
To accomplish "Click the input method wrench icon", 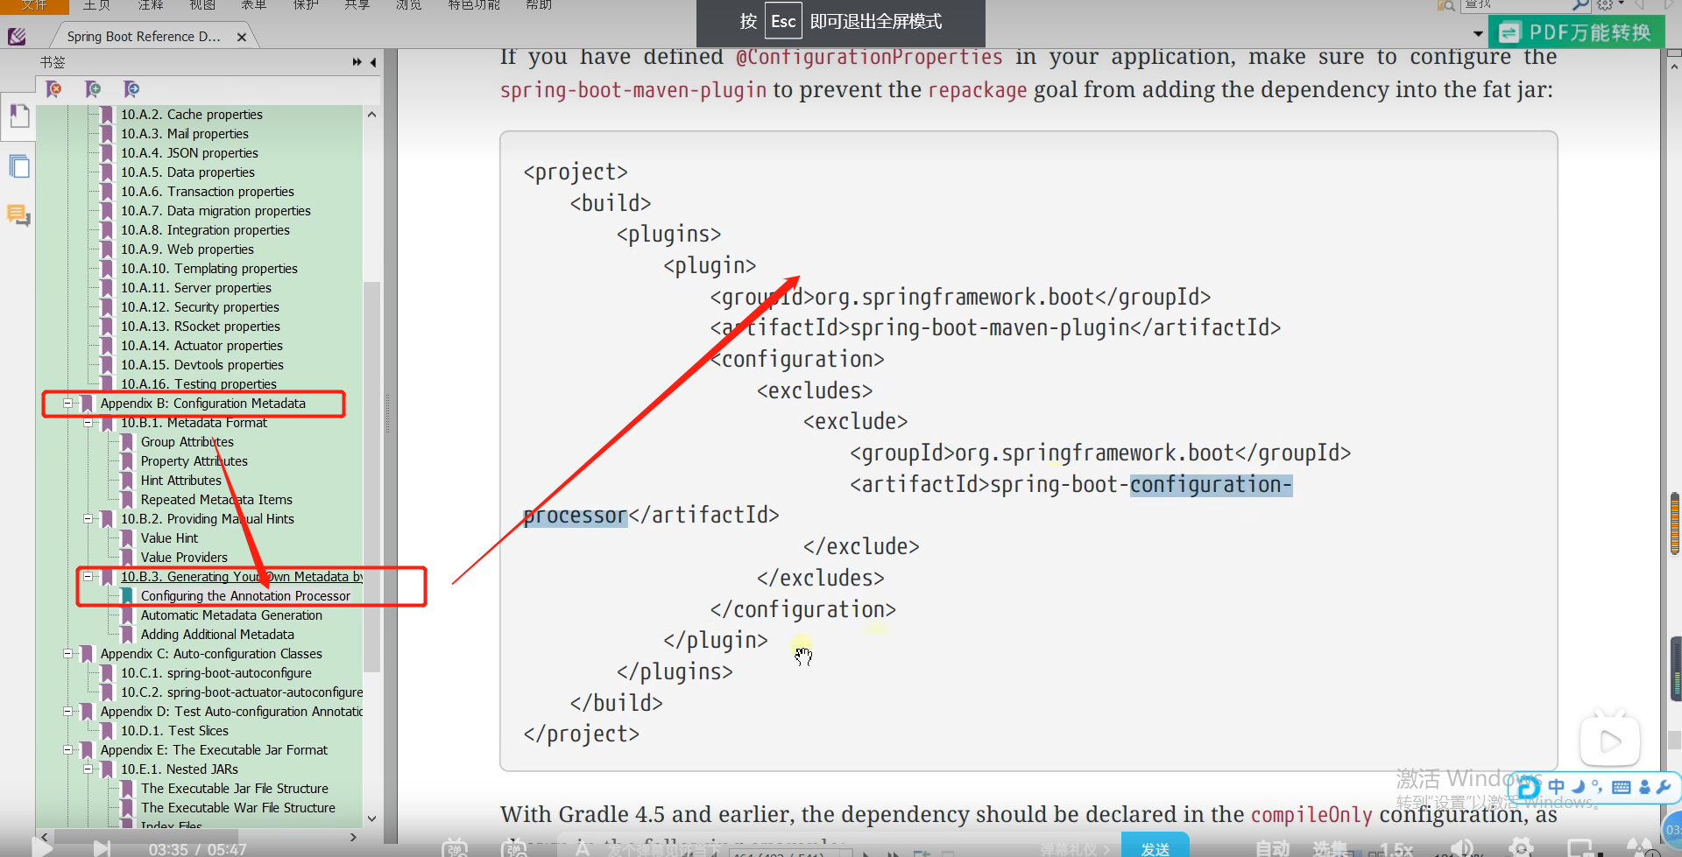I will click(x=1664, y=787).
